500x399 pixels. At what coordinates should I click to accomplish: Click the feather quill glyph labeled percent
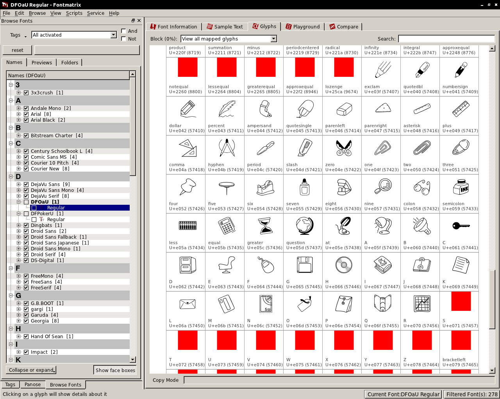[227, 109]
